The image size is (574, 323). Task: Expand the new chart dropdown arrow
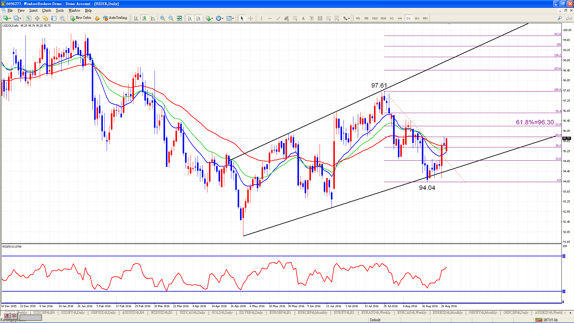pos(10,19)
